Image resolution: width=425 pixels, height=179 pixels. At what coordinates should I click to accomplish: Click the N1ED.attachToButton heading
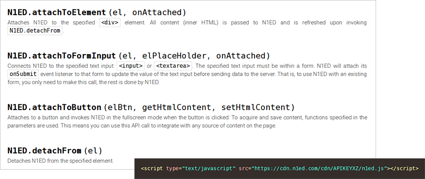151,107
